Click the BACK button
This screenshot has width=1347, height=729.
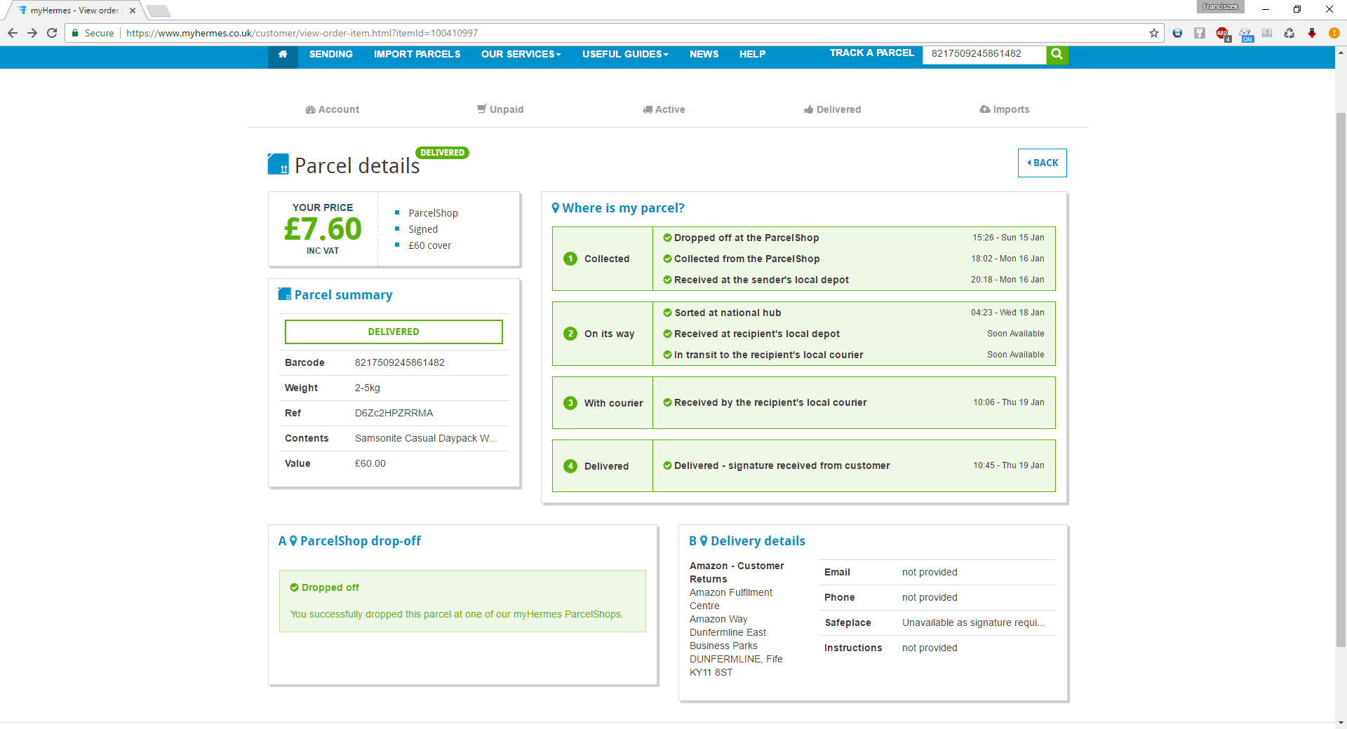point(1043,163)
